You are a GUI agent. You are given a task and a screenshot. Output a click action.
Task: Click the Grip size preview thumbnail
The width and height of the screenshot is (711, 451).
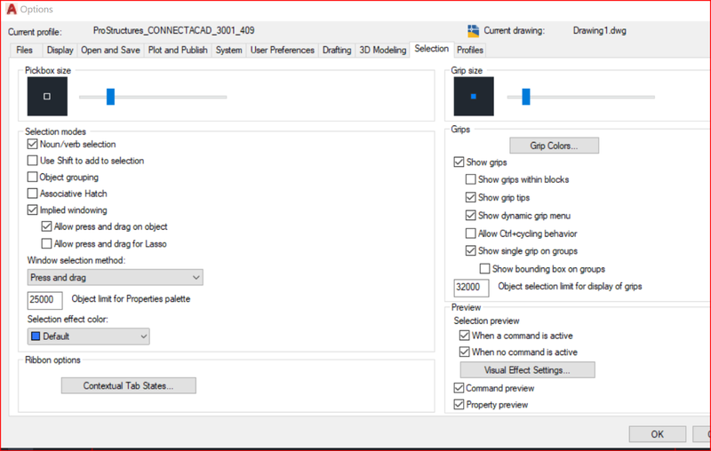(474, 96)
